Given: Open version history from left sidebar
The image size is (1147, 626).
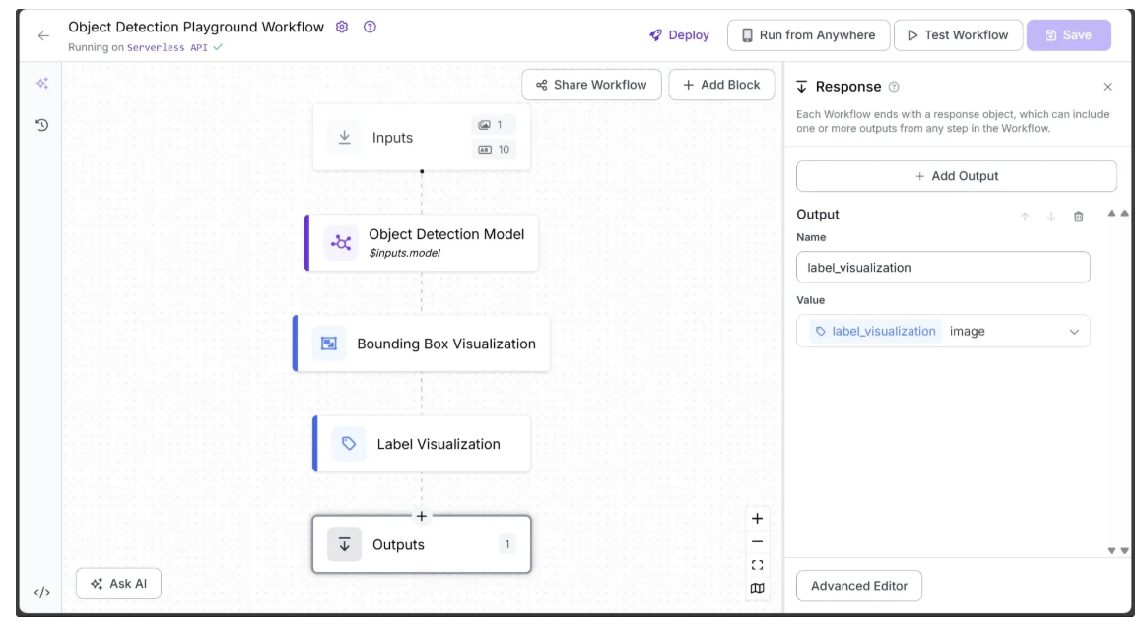Looking at the screenshot, I should click(x=42, y=125).
